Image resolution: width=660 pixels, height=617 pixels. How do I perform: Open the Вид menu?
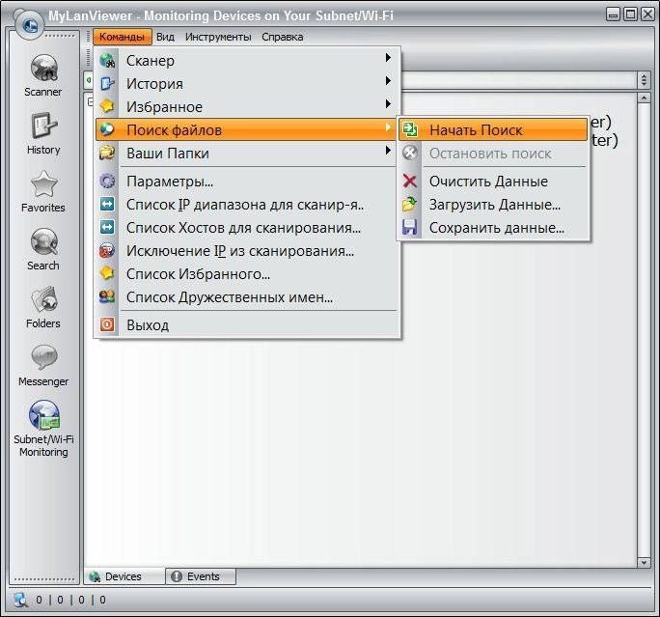click(165, 37)
